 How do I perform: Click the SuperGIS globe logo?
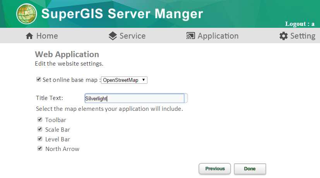coord(27,14)
